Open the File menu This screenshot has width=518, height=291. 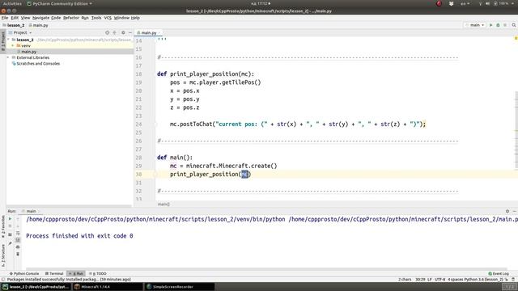tap(5, 18)
